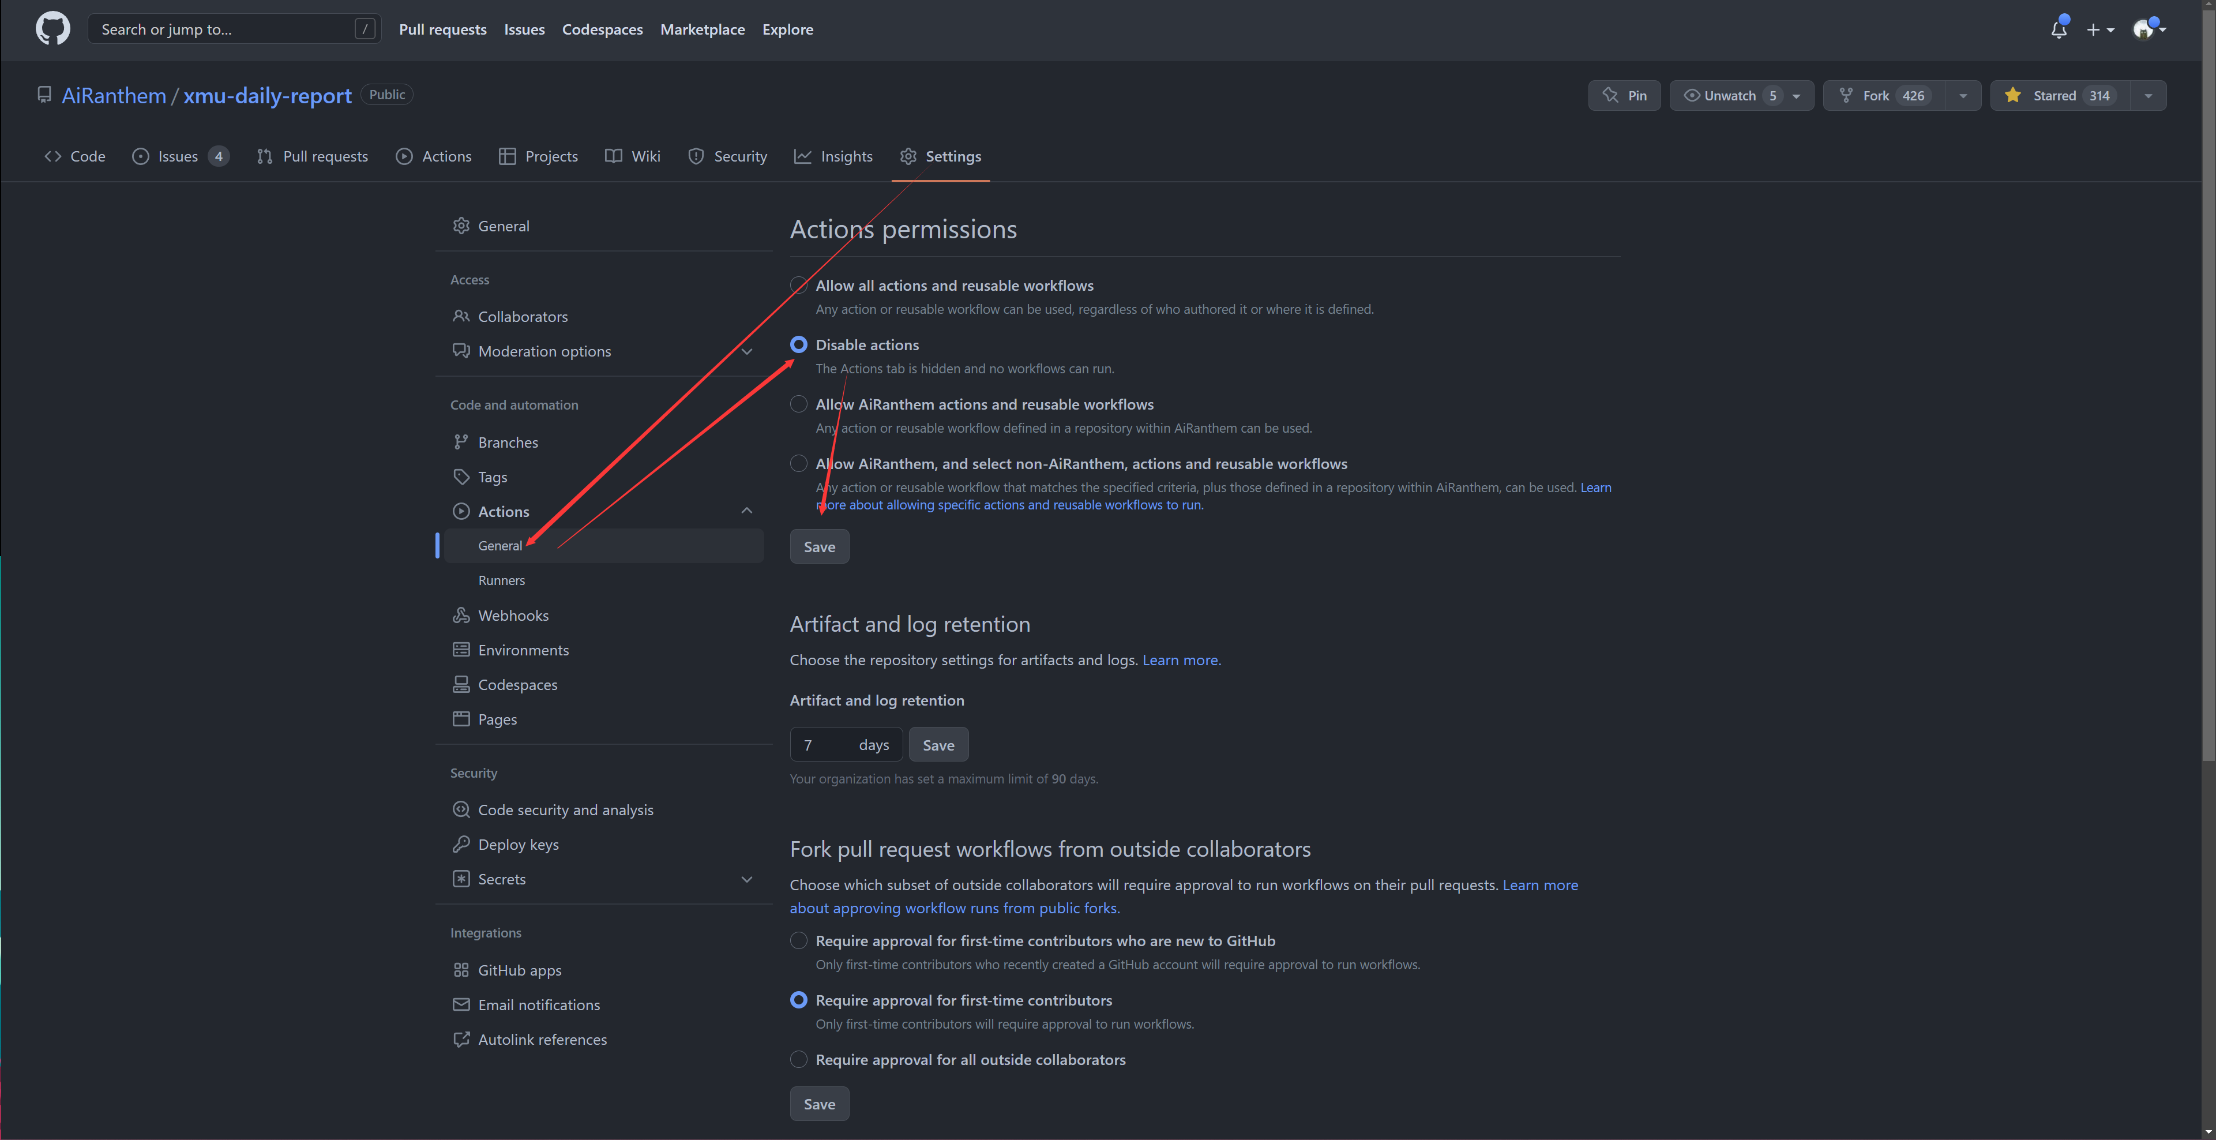
Task: Save the Actions permissions settings
Action: click(x=819, y=546)
